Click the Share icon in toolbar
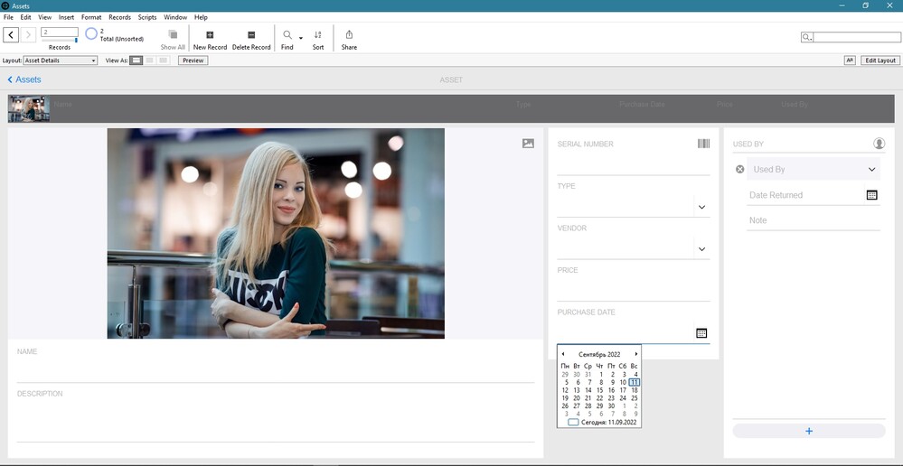The image size is (903, 466). pos(349,35)
